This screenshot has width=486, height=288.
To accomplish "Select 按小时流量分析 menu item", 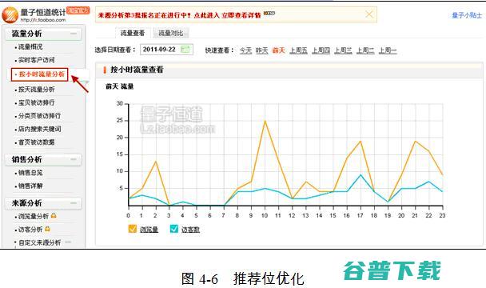I will [x=39, y=74].
